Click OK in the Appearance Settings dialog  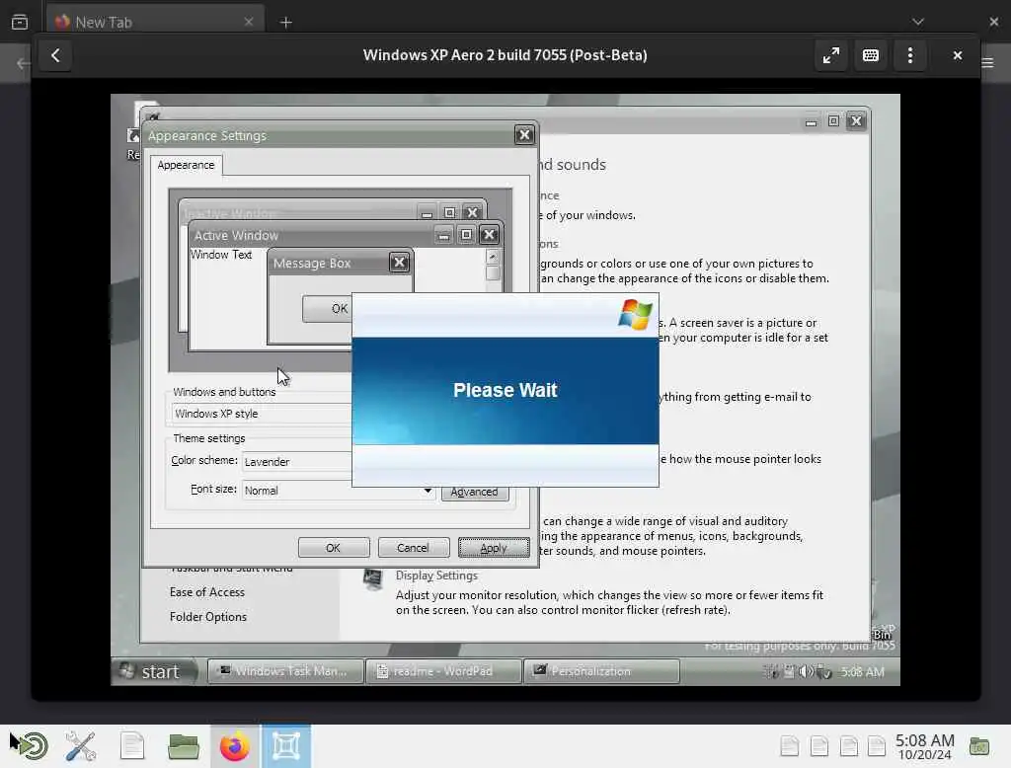point(334,548)
